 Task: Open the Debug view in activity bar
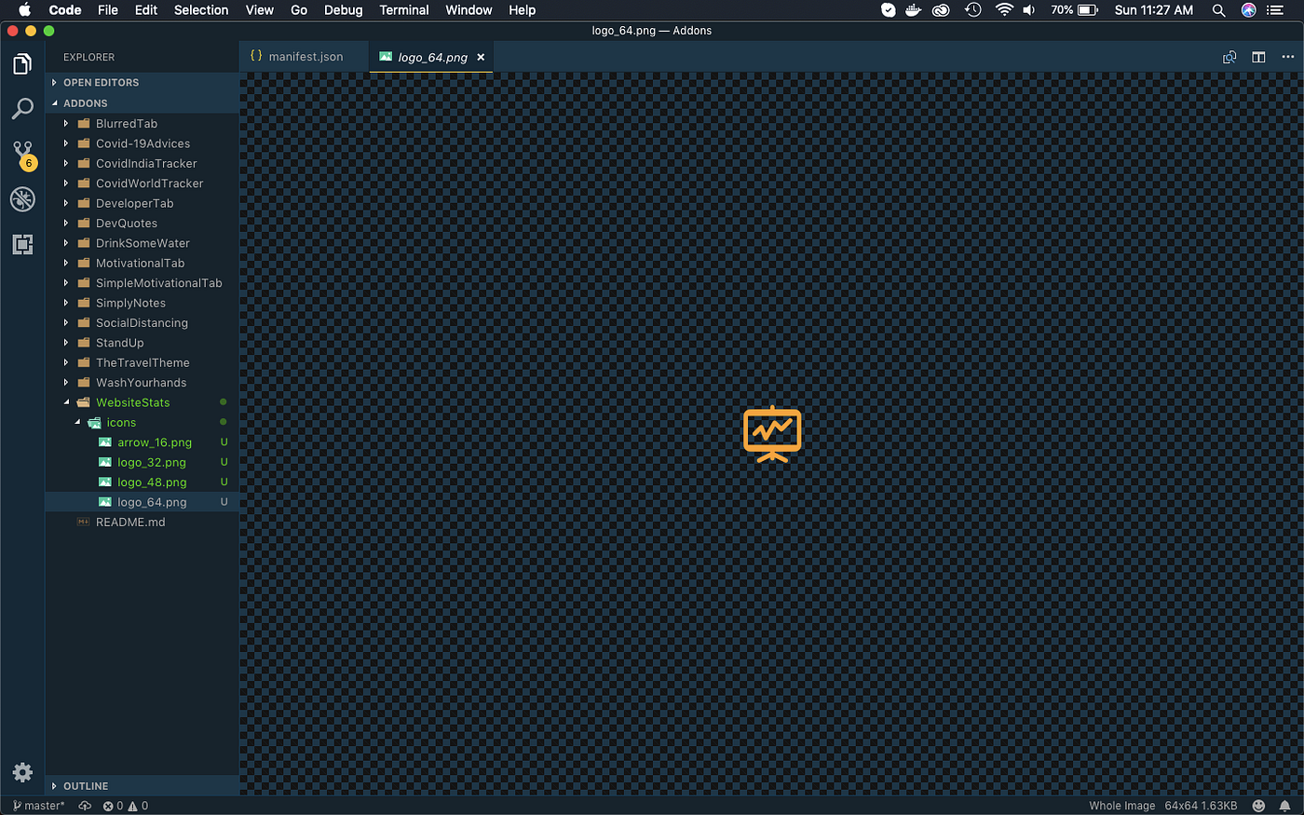pos(22,198)
